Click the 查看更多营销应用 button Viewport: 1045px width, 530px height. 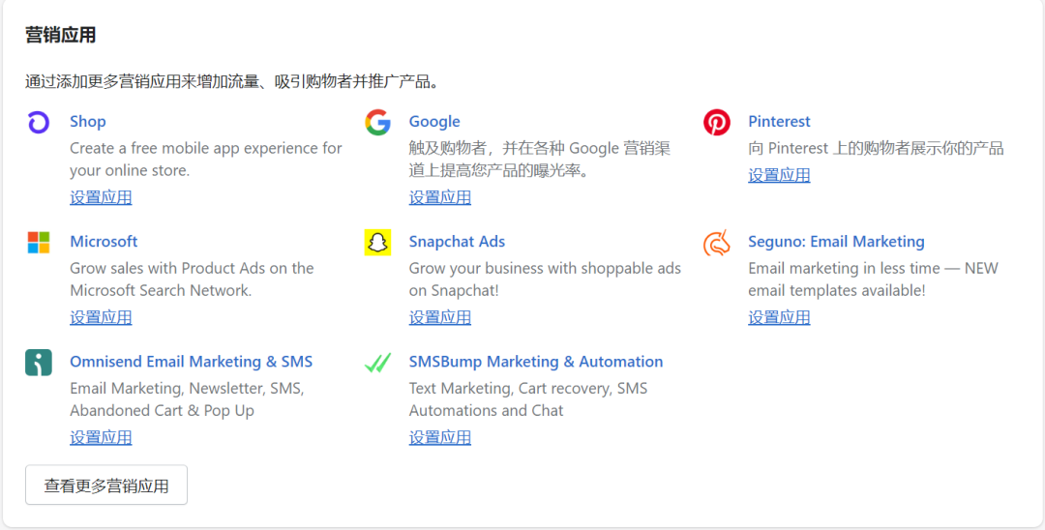coord(106,486)
